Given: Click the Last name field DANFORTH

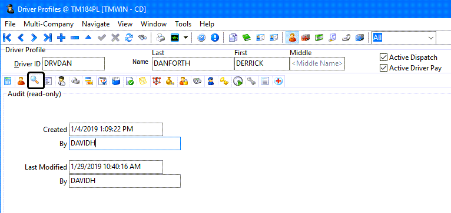Looking at the screenshot, I should point(193,63).
